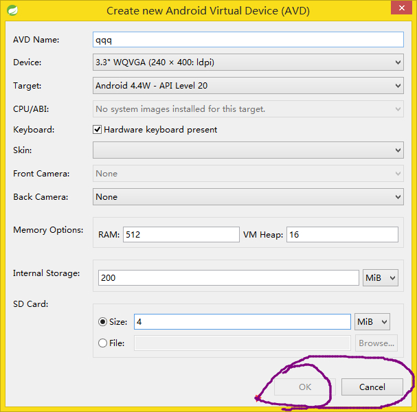Select the SD Card File radio button

(102, 343)
